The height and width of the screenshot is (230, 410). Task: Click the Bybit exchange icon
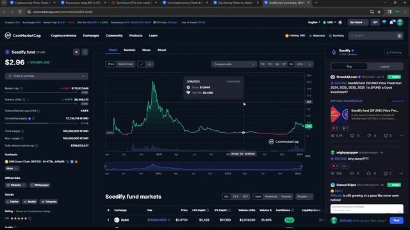(117, 220)
